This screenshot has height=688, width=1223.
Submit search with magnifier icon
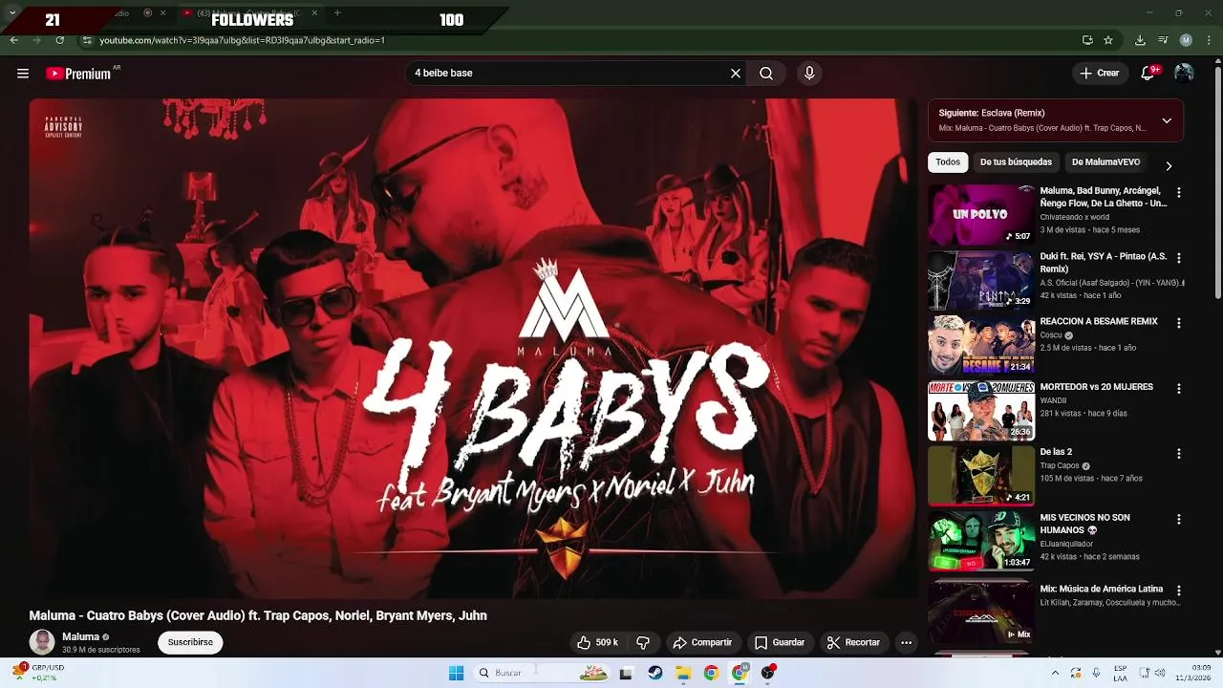[766, 74]
